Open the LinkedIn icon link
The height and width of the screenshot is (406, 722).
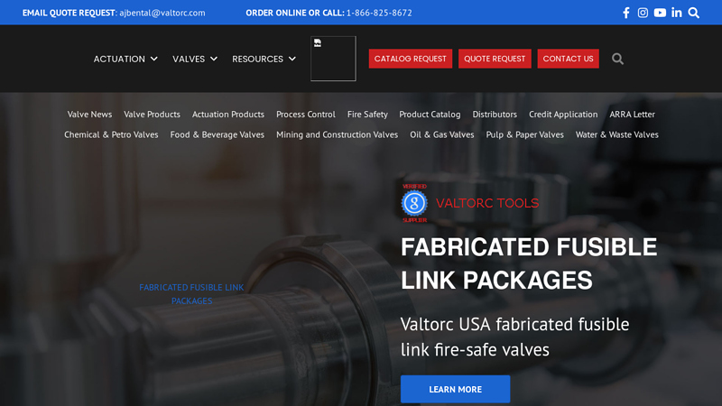pos(676,13)
